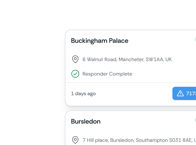
Task: Click the green checkmark circle status icon
Action: 75,74
